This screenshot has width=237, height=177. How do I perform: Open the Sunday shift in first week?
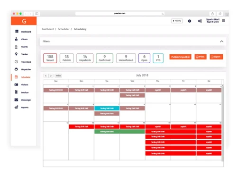[x=56, y=90]
